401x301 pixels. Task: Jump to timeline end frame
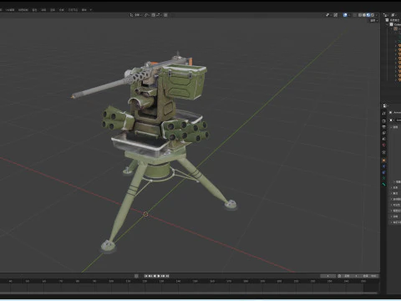pyautogui.click(x=167, y=276)
